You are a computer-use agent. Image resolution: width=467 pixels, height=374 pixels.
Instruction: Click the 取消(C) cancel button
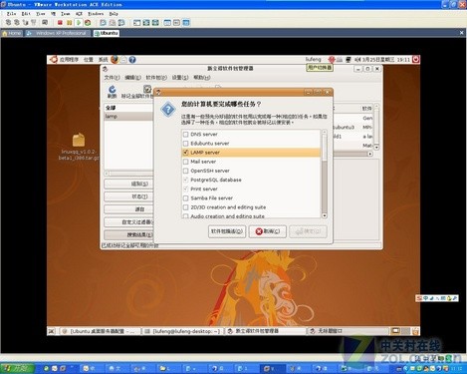click(268, 231)
